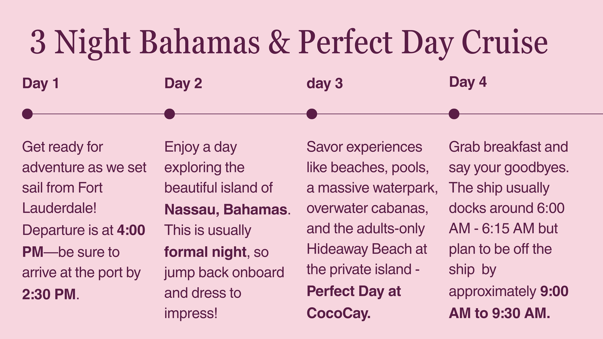The image size is (603, 339).
Task: Select the "Day 4" heading label
Action: click(x=467, y=82)
